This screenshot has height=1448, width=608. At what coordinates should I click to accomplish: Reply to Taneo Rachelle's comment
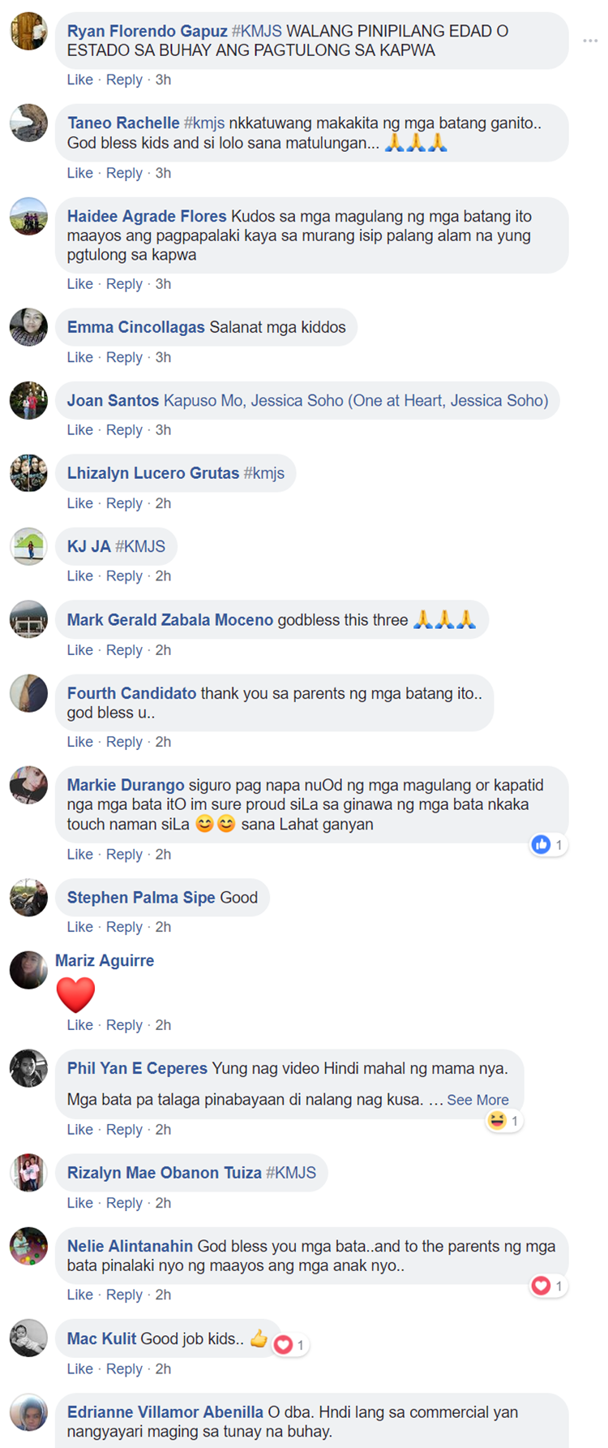click(x=124, y=173)
